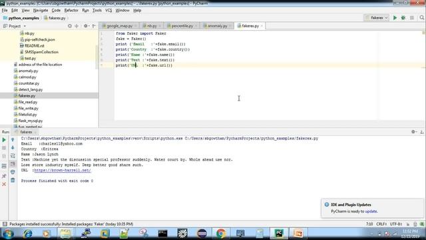This screenshot has width=426, height=240.
Task: Open PowerPoint from taskbar
Action: click(298, 233)
